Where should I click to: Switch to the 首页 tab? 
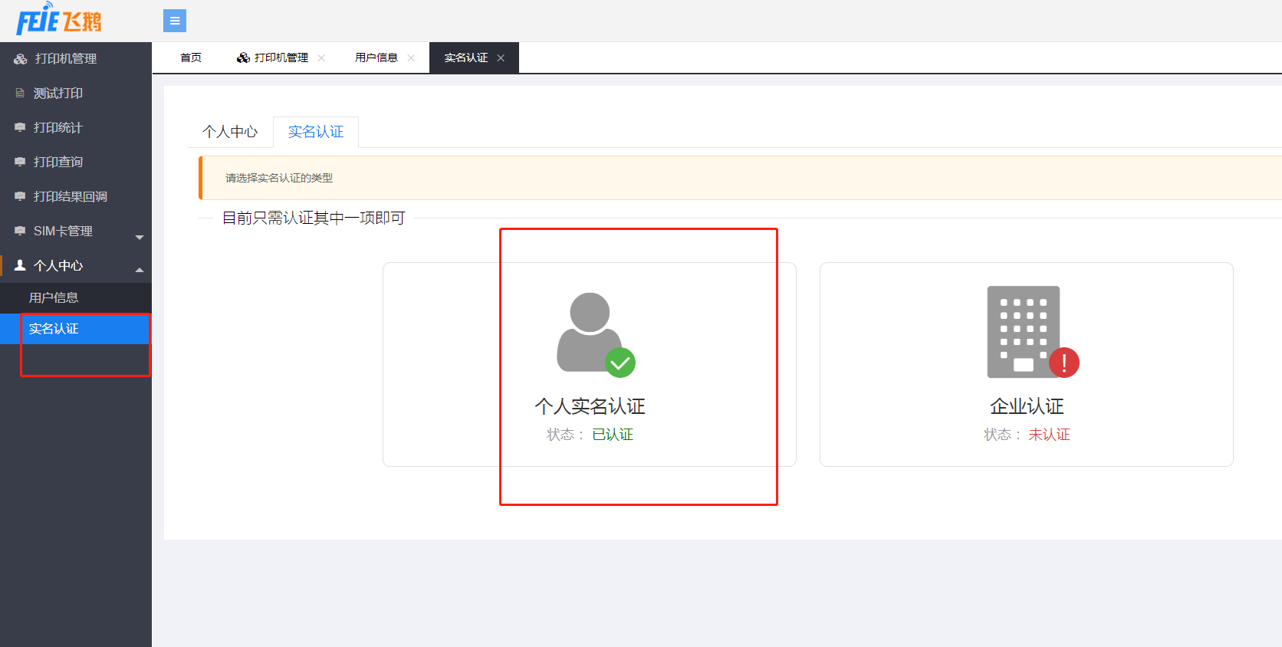pyautogui.click(x=191, y=58)
